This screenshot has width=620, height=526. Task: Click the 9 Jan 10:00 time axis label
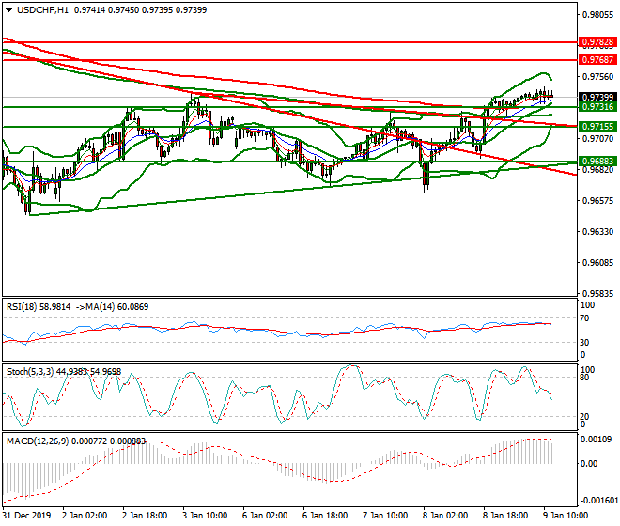tap(566, 516)
